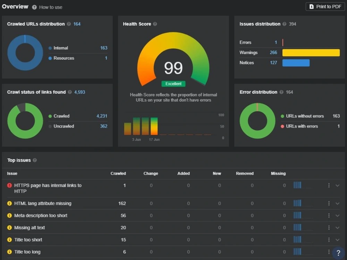Open the 362 Uncrawled links count
This screenshot has height=260, width=347.
coord(103,126)
